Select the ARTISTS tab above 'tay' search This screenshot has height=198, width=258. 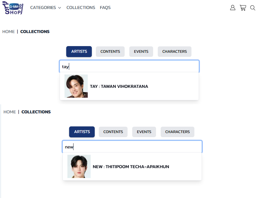click(79, 52)
